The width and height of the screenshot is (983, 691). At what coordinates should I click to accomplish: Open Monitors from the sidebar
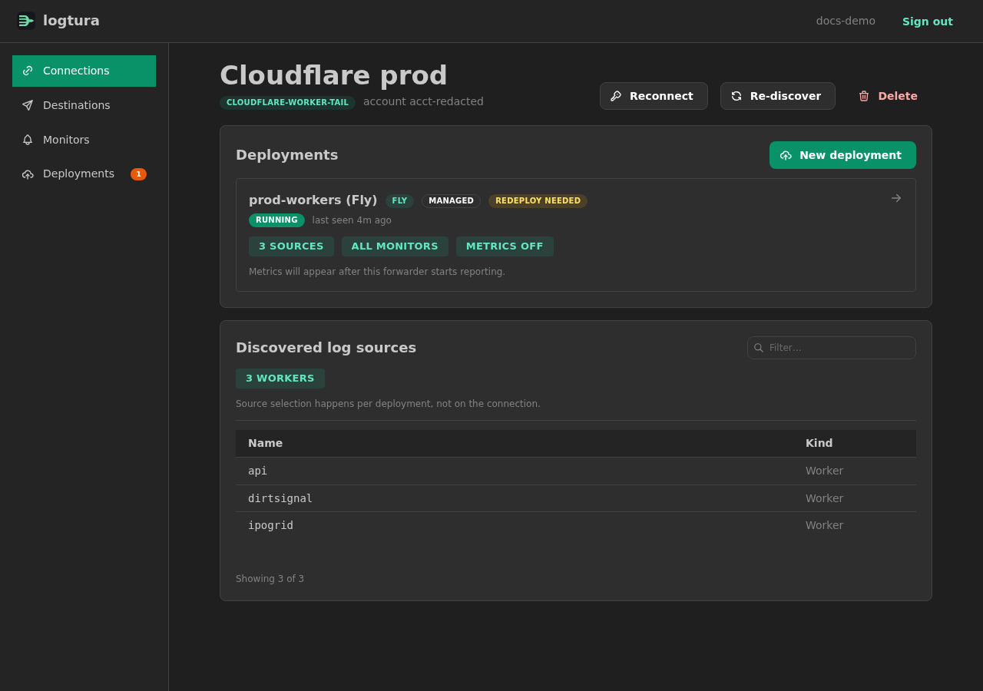84,140
